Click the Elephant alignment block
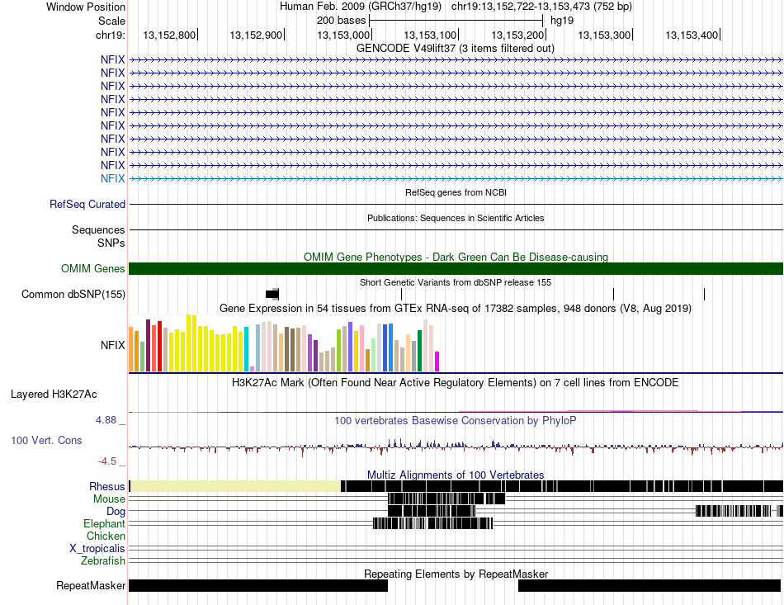784x605 pixels. coord(433,523)
